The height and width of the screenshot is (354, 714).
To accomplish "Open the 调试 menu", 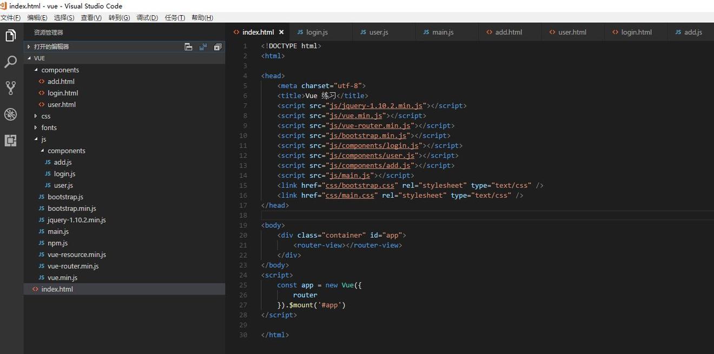I will click(146, 17).
